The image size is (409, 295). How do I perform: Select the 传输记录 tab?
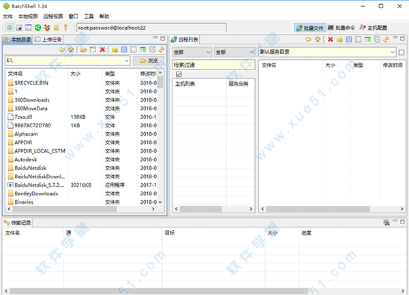18,223
